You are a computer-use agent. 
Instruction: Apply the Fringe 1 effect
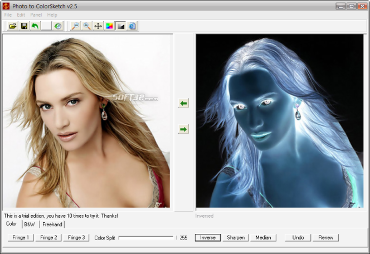click(x=21, y=237)
